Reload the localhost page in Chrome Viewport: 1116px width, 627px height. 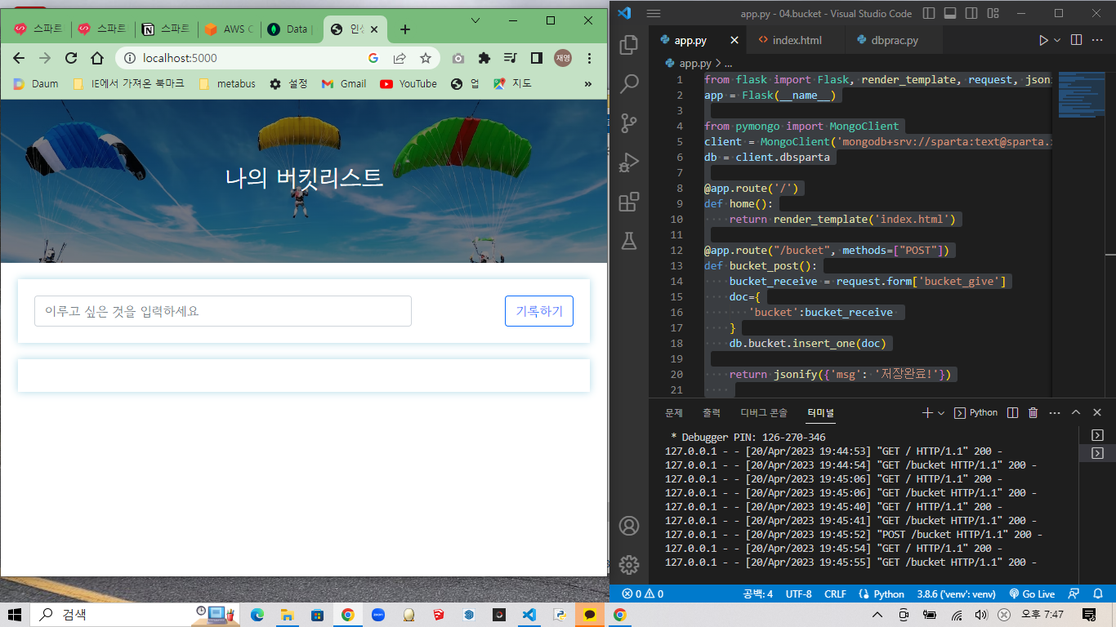tap(71, 58)
